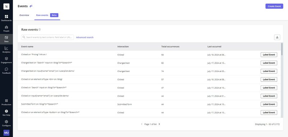Viewport: 288px width, 137px height.
Task: Label Event for Clicked on button element
Action: tap(269, 112)
